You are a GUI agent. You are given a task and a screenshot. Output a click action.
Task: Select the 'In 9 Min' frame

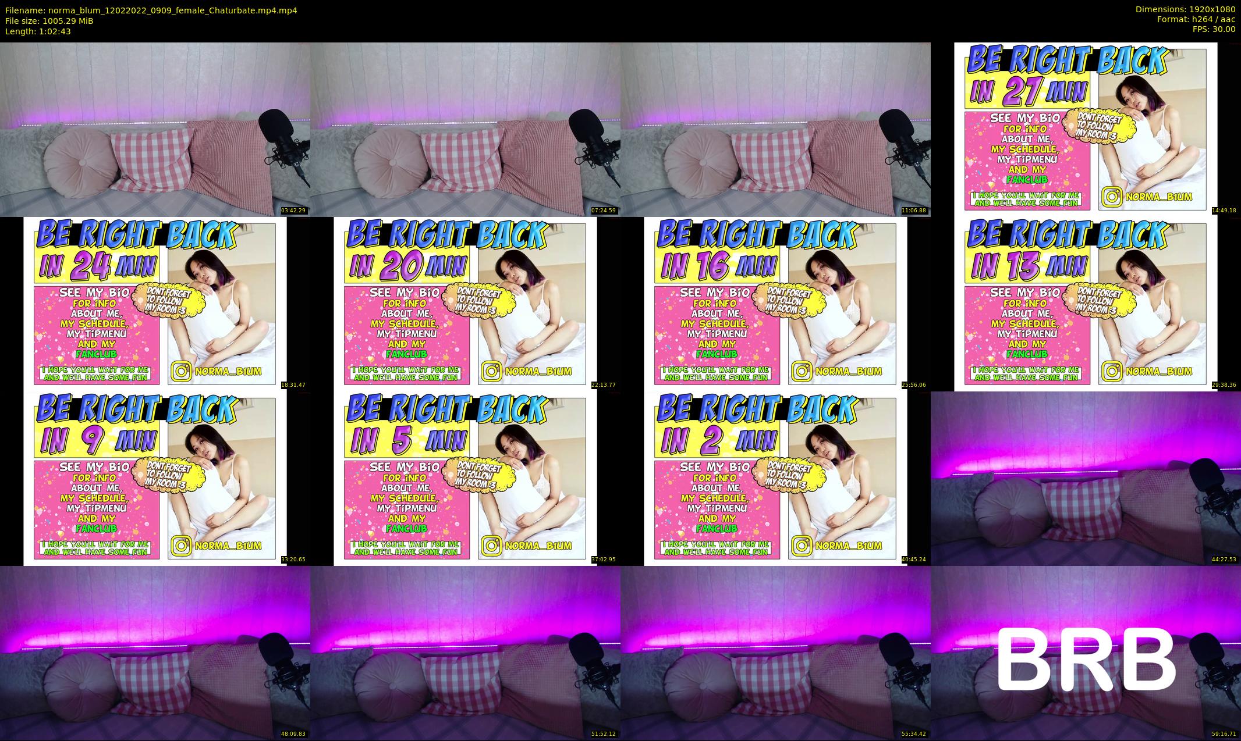pos(155,478)
